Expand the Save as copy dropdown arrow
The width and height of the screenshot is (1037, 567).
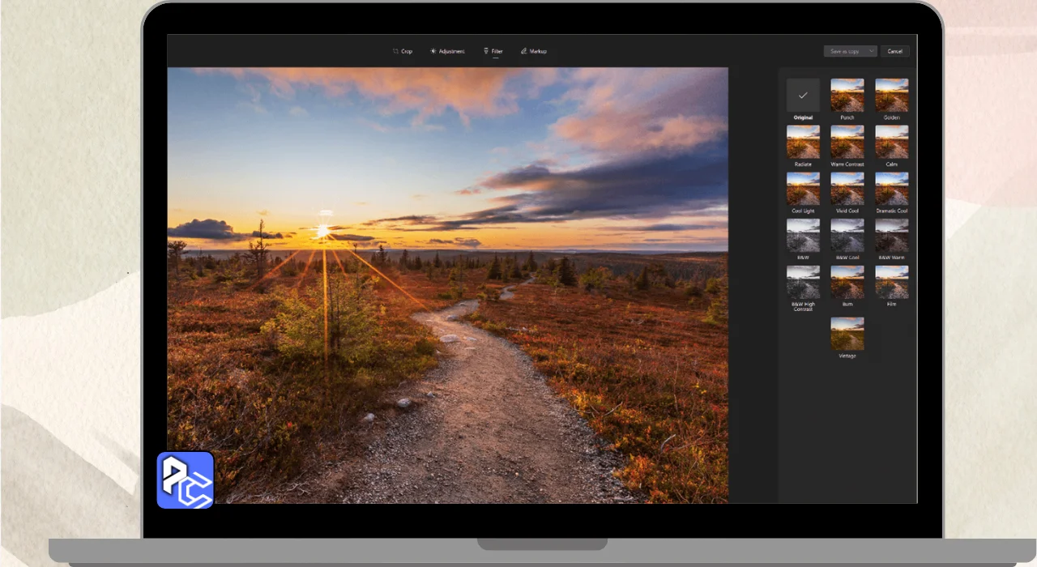pos(871,51)
